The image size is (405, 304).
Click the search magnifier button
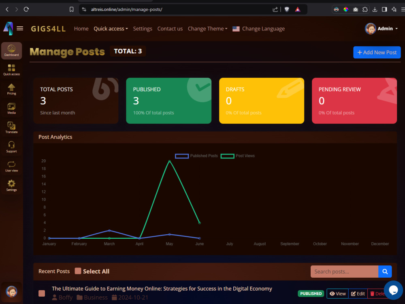tap(385, 272)
